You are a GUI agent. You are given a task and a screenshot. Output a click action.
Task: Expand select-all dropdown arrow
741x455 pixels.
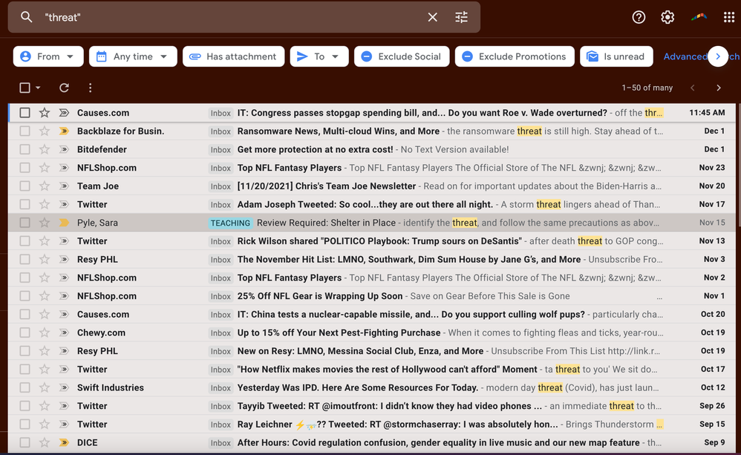(38, 88)
